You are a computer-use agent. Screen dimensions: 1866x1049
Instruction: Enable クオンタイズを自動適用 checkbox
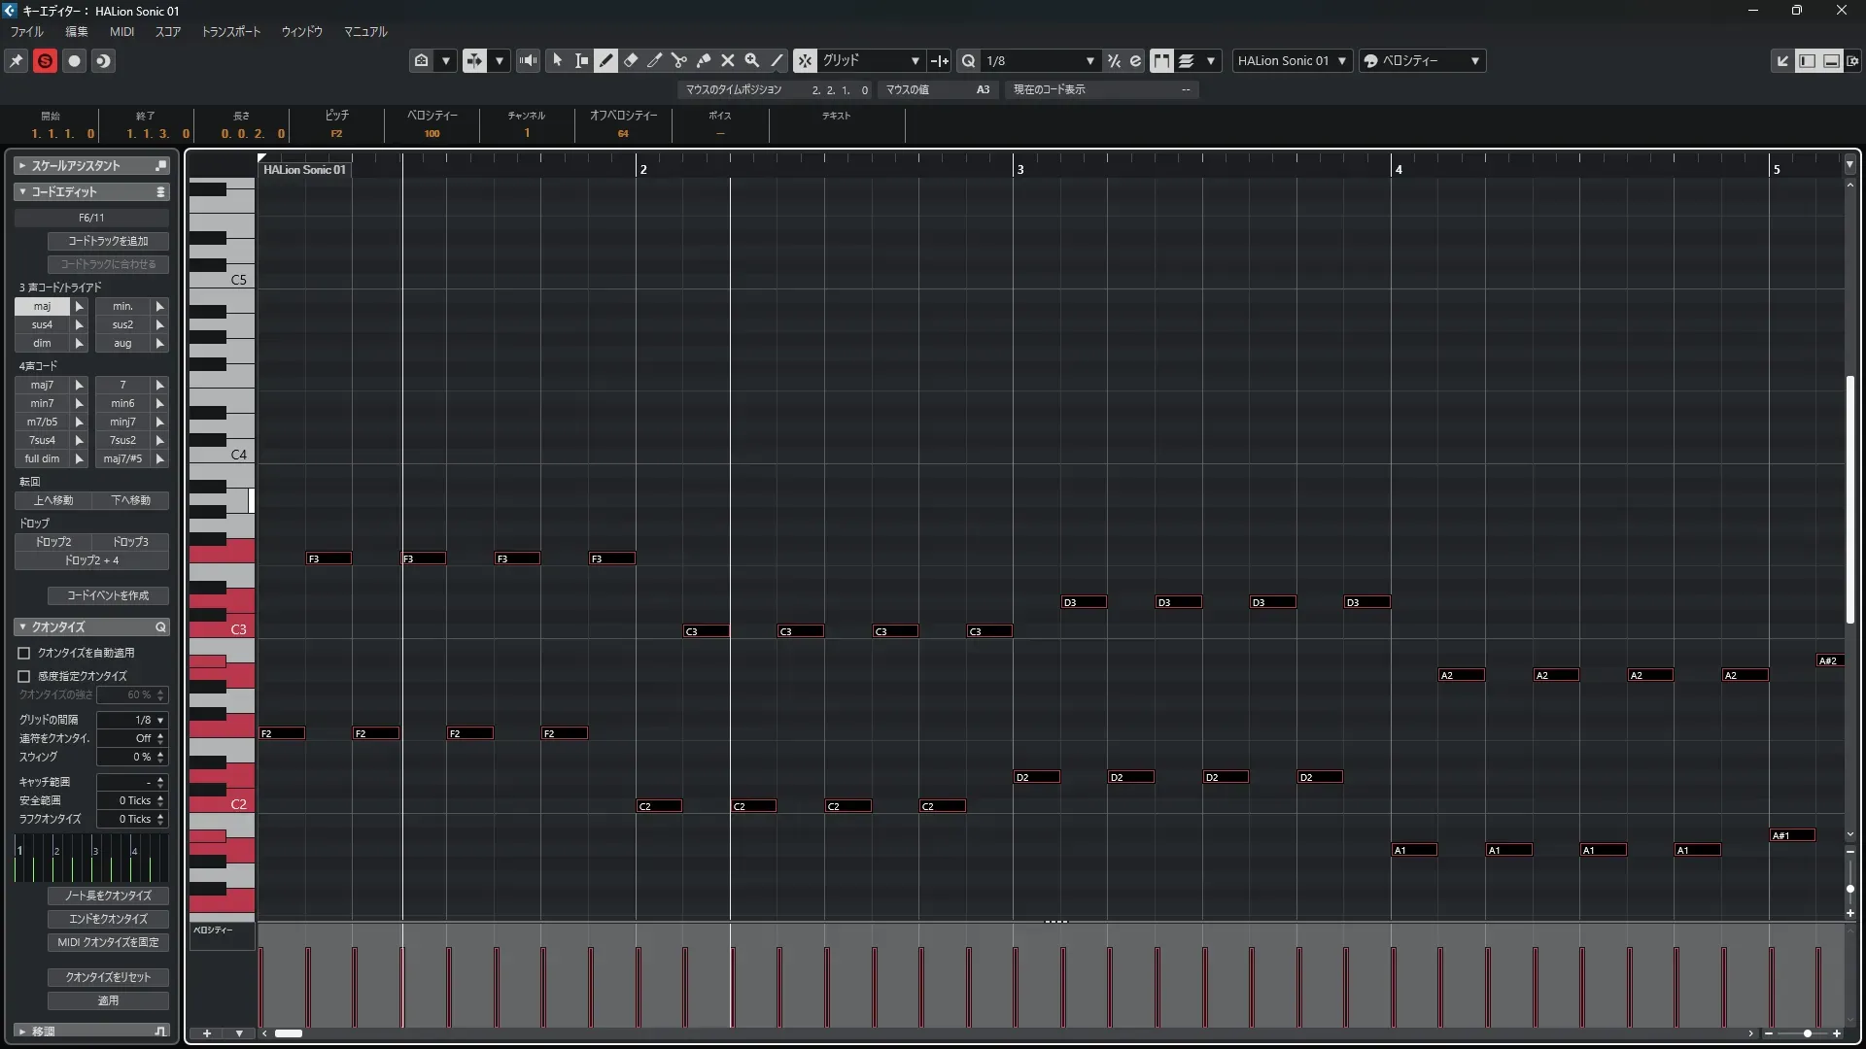pyautogui.click(x=24, y=654)
